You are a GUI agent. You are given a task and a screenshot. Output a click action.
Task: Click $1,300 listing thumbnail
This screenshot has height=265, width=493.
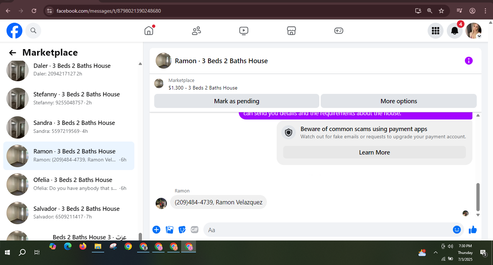pos(159,83)
